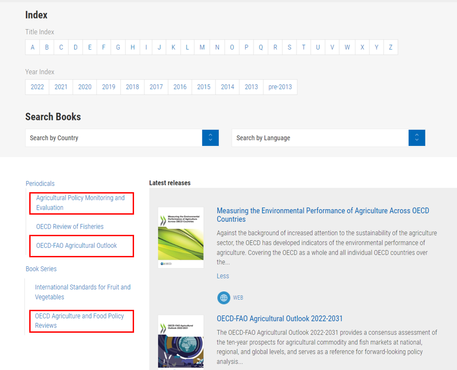This screenshot has width=457, height=370.
Task: Open Measuring the Environmental Performance title link
Action: coord(323,215)
